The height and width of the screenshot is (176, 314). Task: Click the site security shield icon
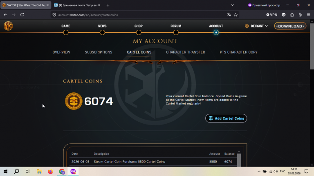click(x=54, y=15)
